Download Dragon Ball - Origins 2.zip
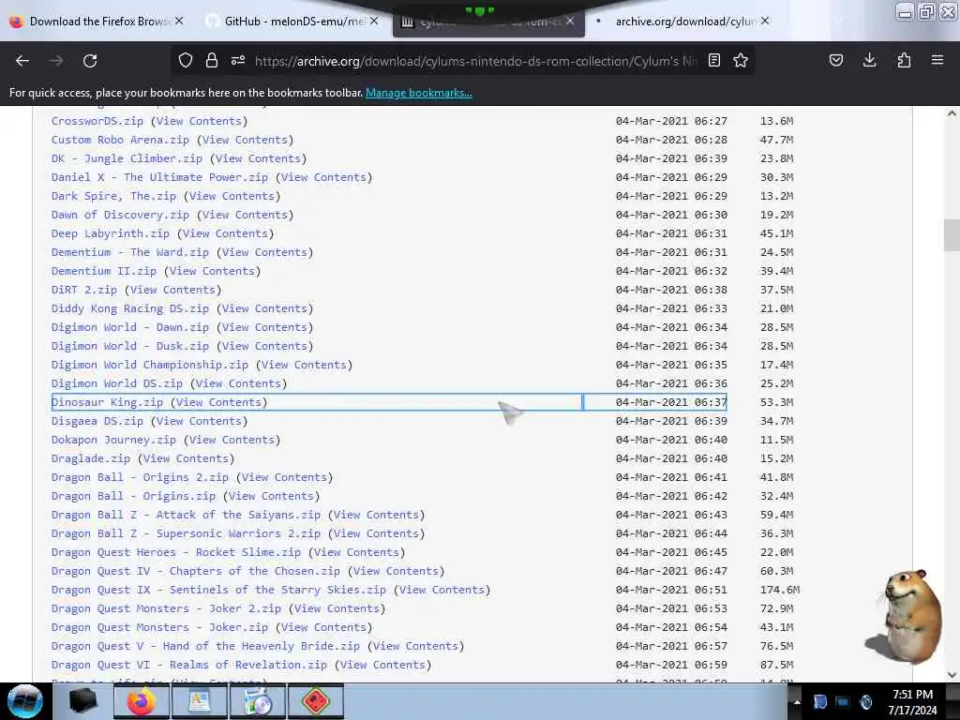Viewport: 960px width, 720px height. tap(140, 477)
